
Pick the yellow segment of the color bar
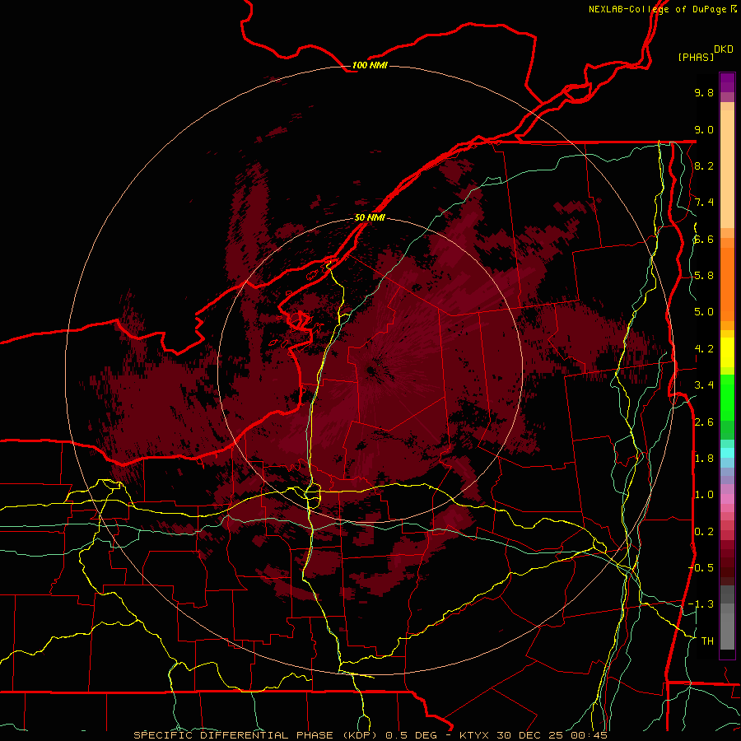point(727,352)
